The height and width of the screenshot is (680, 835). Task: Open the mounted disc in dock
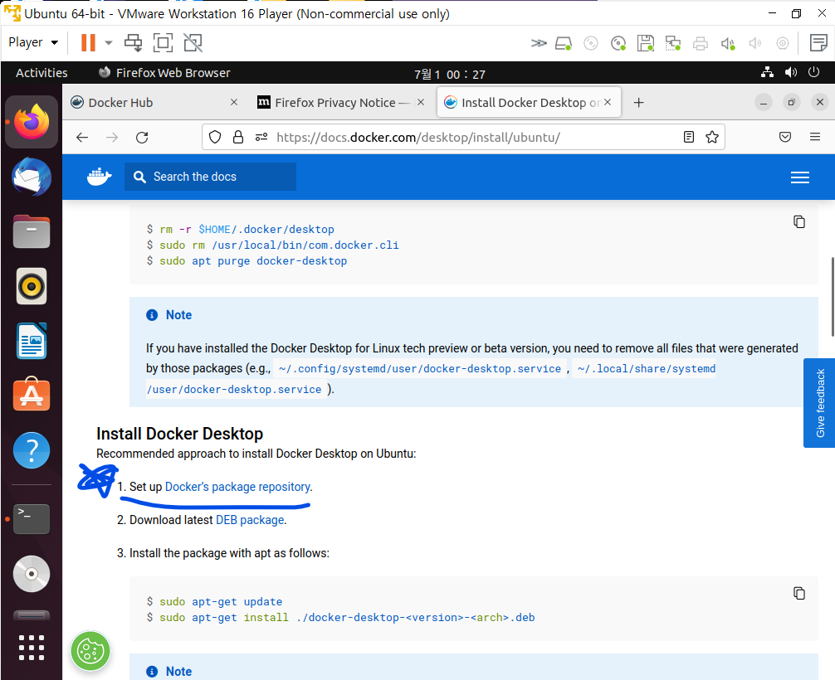tap(32, 574)
